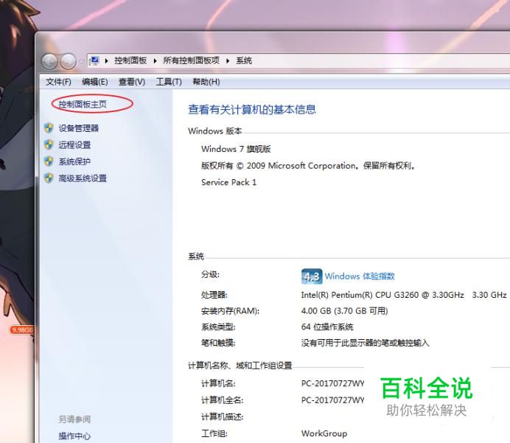This screenshot has width=510, height=443.
Task: Click shield icon beside 系统保护
Action: 49,161
